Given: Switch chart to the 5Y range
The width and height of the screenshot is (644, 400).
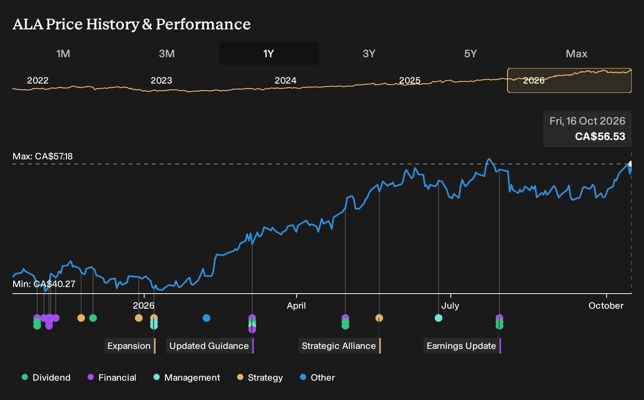Looking at the screenshot, I should tap(470, 53).
